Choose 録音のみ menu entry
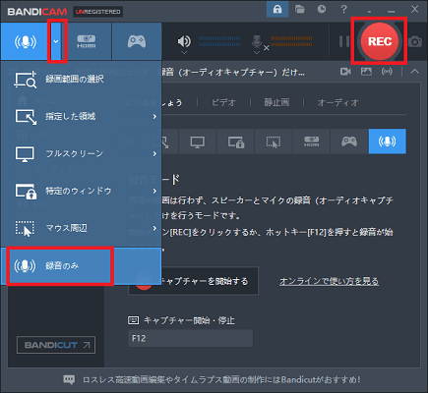 click(82, 266)
